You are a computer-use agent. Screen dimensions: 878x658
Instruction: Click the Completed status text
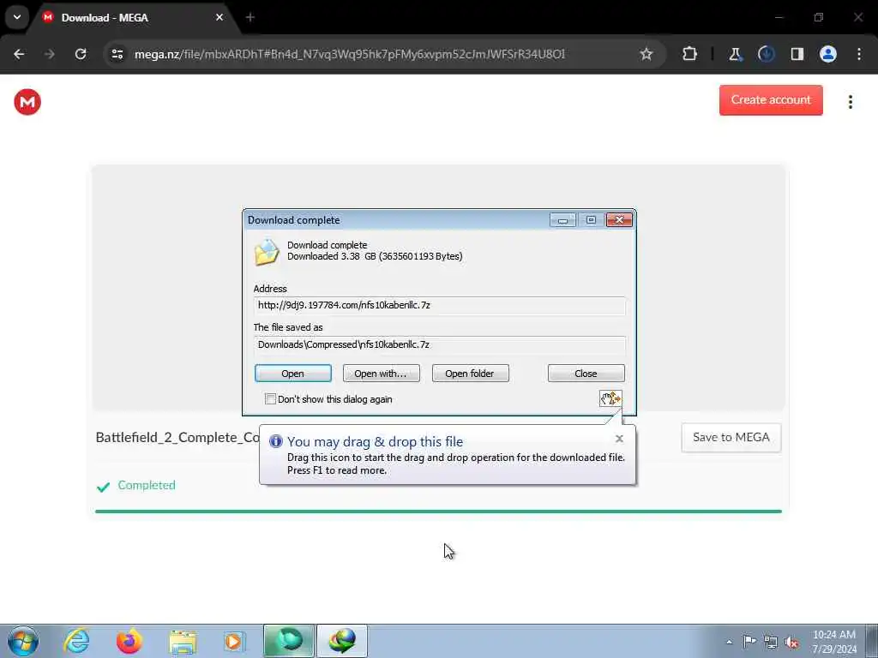tap(147, 485)
